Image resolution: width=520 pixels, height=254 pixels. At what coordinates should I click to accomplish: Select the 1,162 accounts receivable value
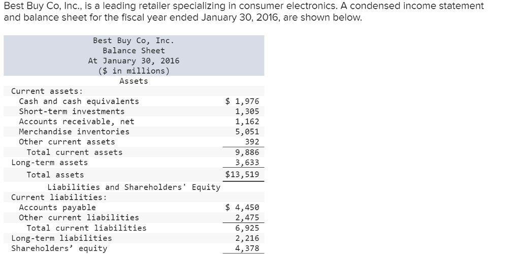click(247, 122)
